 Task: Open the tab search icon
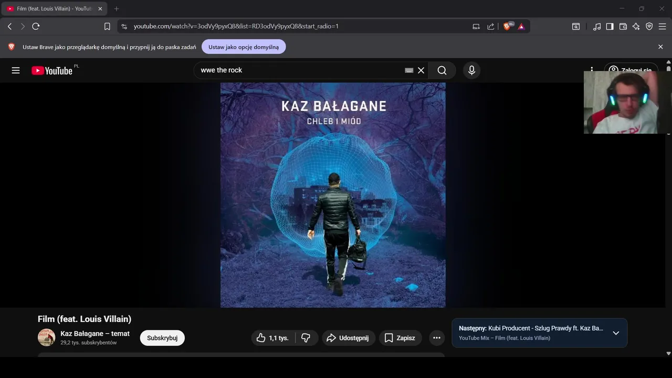pyautogui.click(x=576, y=26)
